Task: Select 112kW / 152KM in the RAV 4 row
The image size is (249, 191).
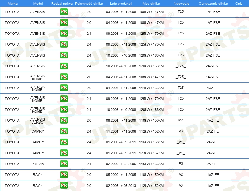Action: click(x=151, y=186)
